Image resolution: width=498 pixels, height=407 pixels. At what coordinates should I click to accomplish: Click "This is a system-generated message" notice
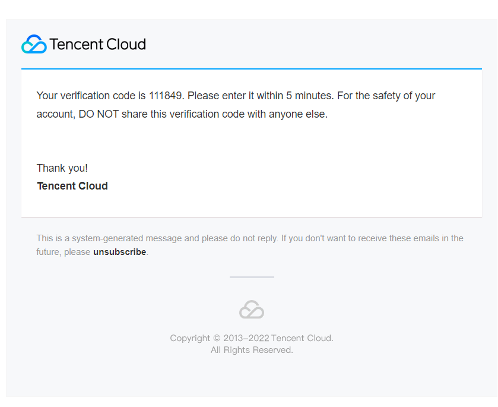tap(250, 245)
